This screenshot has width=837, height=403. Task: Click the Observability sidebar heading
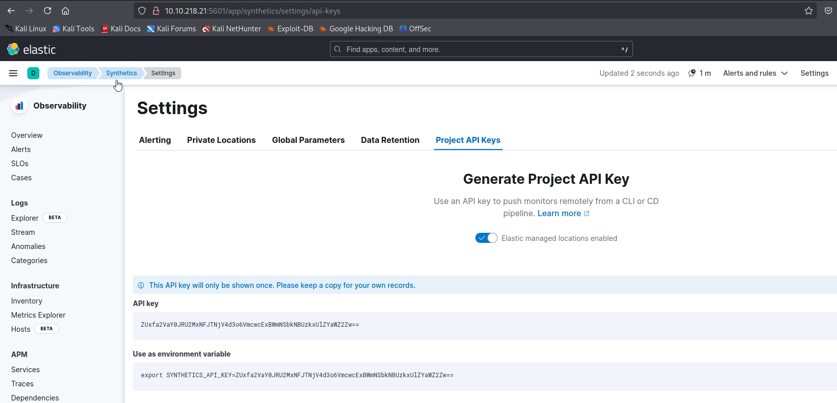coord(60,106)
